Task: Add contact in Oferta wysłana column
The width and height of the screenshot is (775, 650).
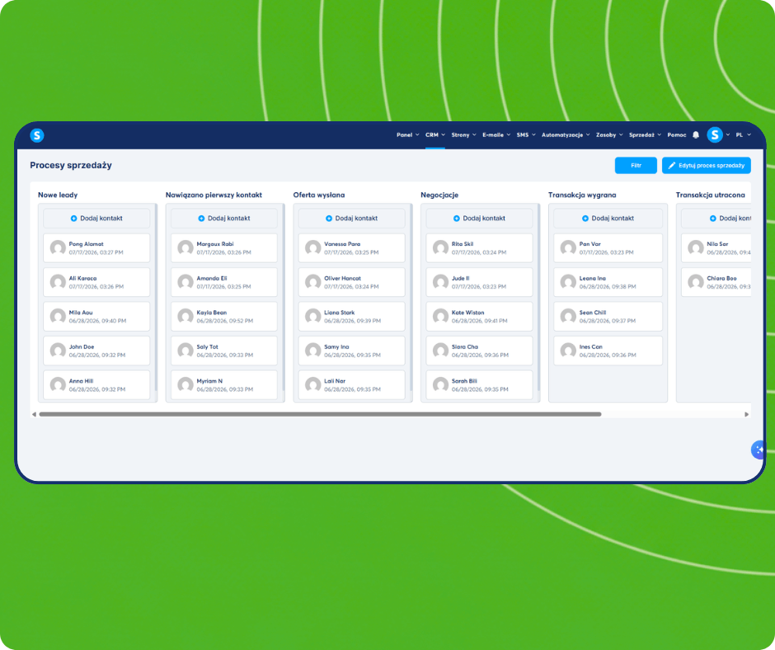Action: (351, 218)
